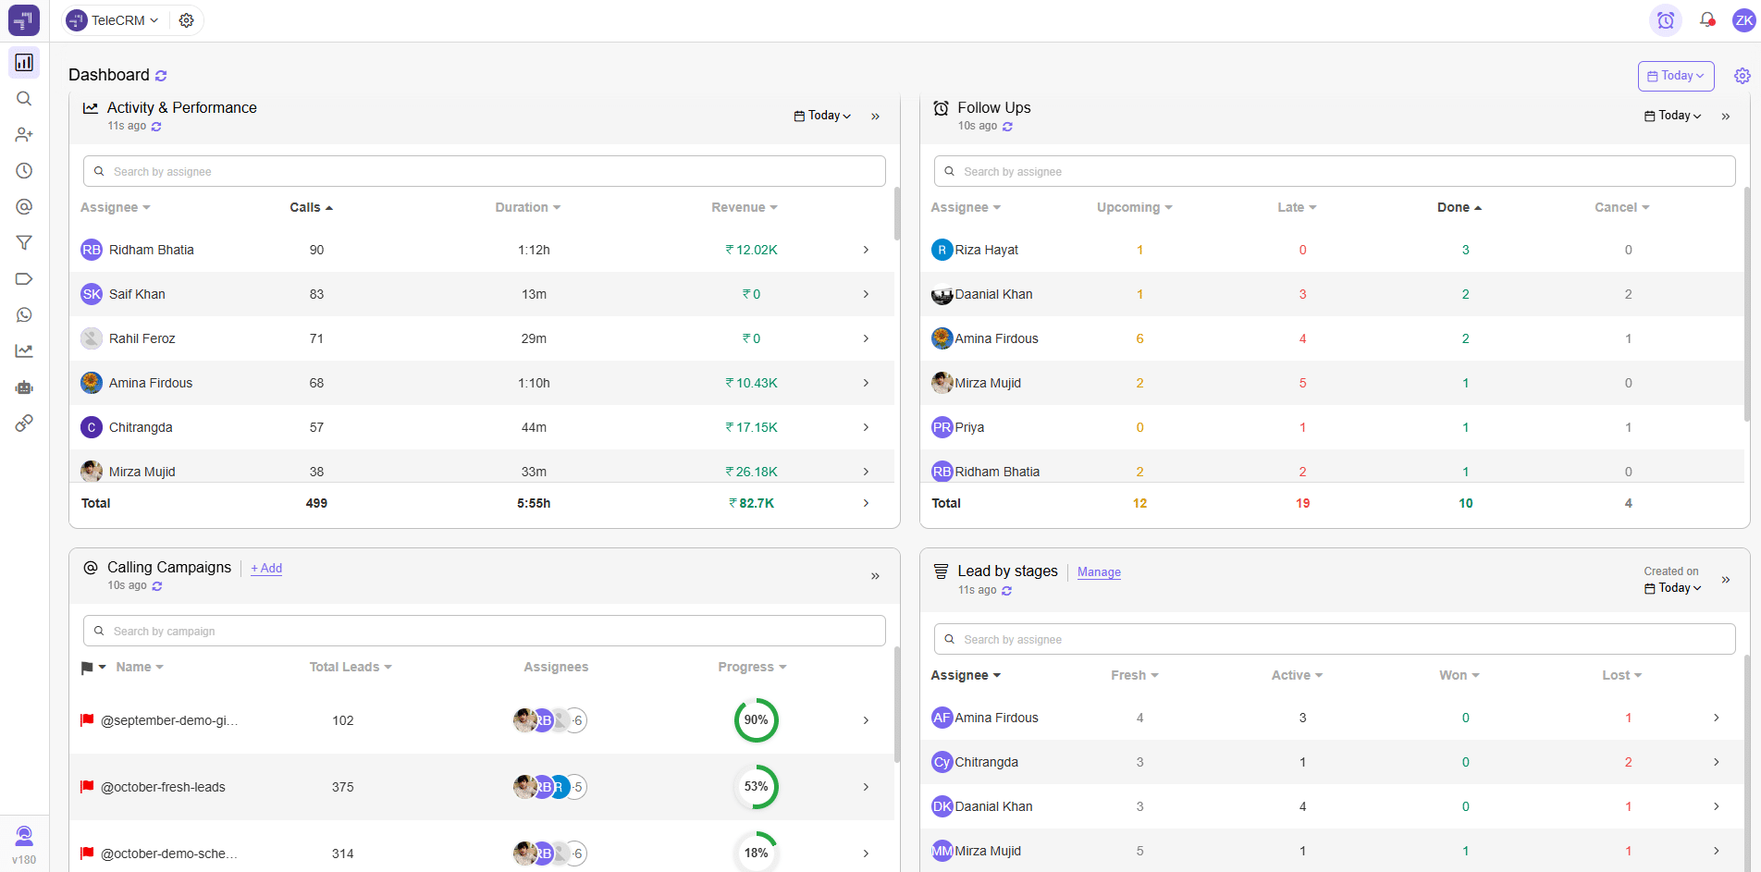
Task: Click +Add under Calling Campaigns
Action: tap(265, 568)
